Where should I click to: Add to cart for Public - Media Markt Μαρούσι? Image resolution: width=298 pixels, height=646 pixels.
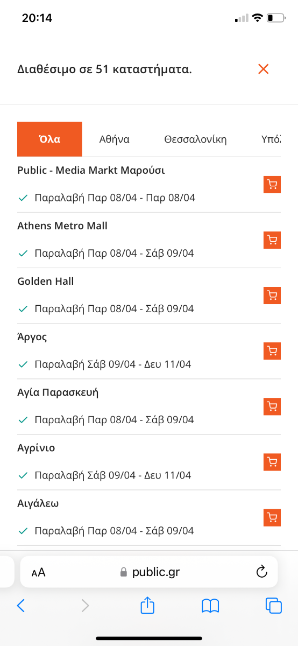[272, 184]
